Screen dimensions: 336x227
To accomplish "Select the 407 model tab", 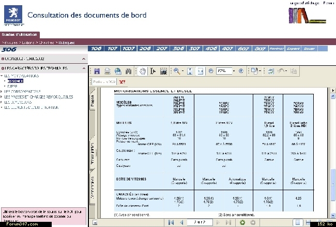I will (x=227, y=49).
